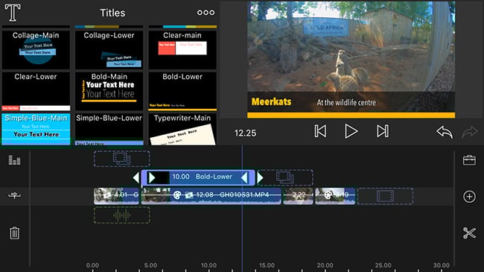The height and width of the screenshot is (272, 484).
Task: Click the left inner trim handle of title clip
Action: 152,177
